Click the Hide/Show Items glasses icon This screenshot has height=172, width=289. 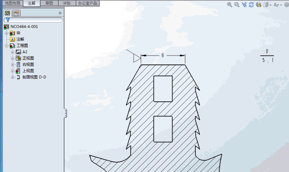(x=276, y=5)
